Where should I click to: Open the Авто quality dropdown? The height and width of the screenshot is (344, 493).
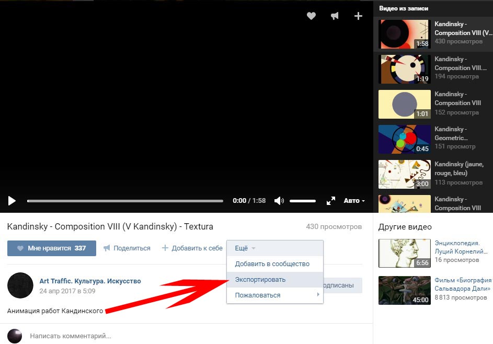354,201
